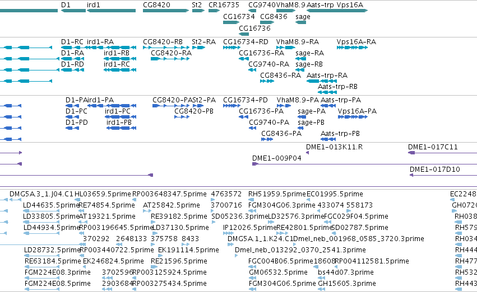Click transcript CG16734-RD
Image resolution: width=477 pixels, height=292 pixels.
[x=232, y=48]
